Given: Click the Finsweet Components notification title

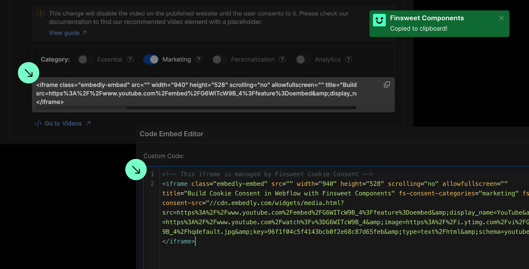Looking at the screenshot, I should (x=427, y=18).
